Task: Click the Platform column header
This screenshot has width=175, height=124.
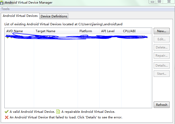Action: pos(89,31)
